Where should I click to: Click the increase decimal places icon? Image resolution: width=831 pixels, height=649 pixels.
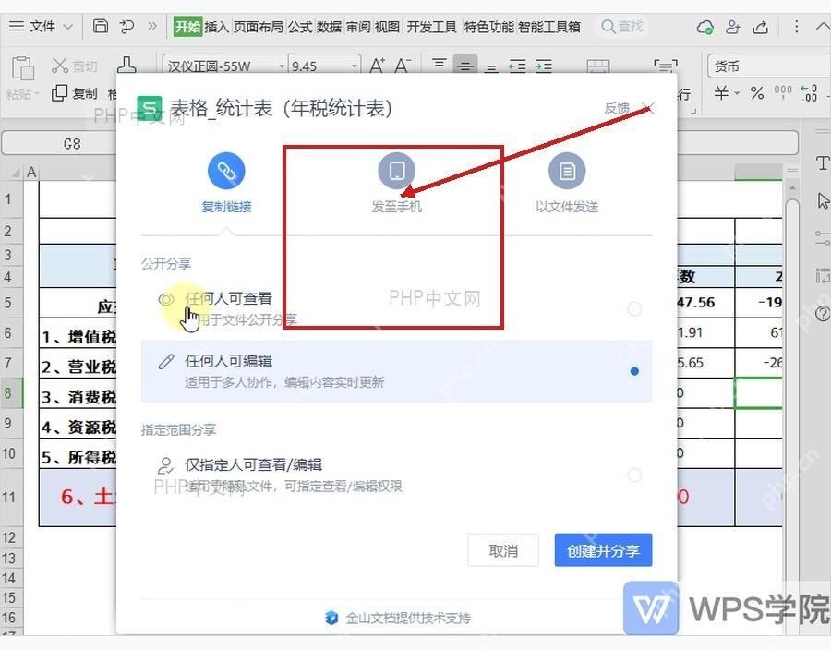pos(809,92)
